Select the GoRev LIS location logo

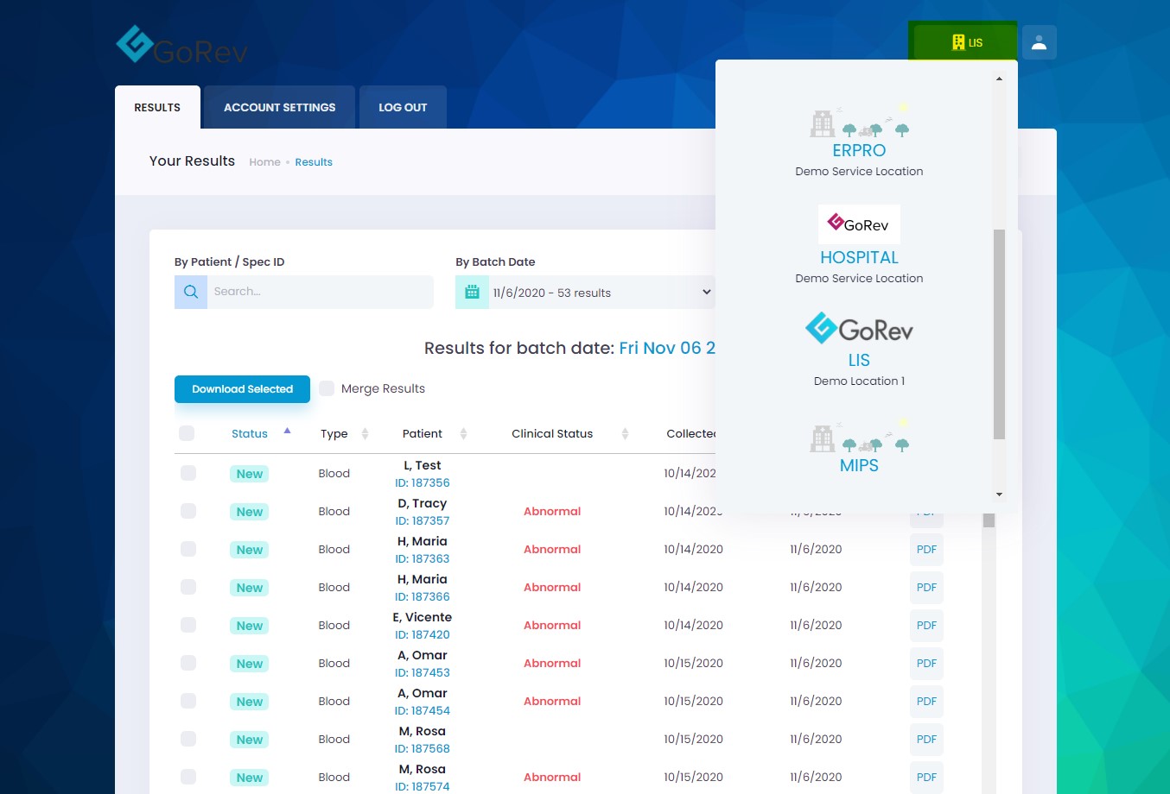coord(859,329)
